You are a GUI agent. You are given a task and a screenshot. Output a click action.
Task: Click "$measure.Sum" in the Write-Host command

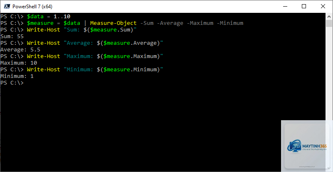tap(110, 30)
